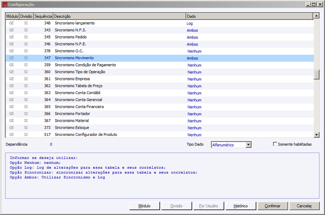325x215 pixels.
Task: Sort by the Divisão column header
Action: (26, 16)
